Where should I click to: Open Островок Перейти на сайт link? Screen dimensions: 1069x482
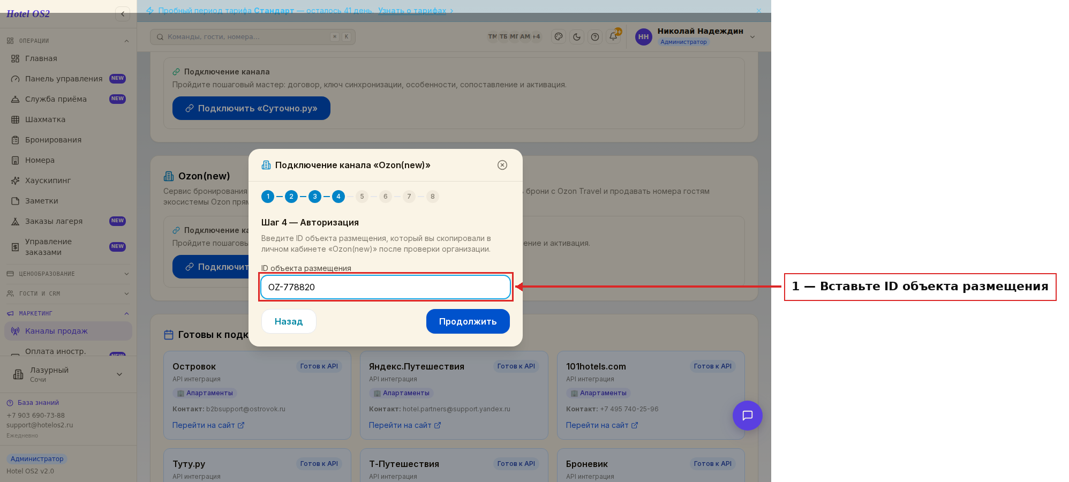click(x=208, y=425)
